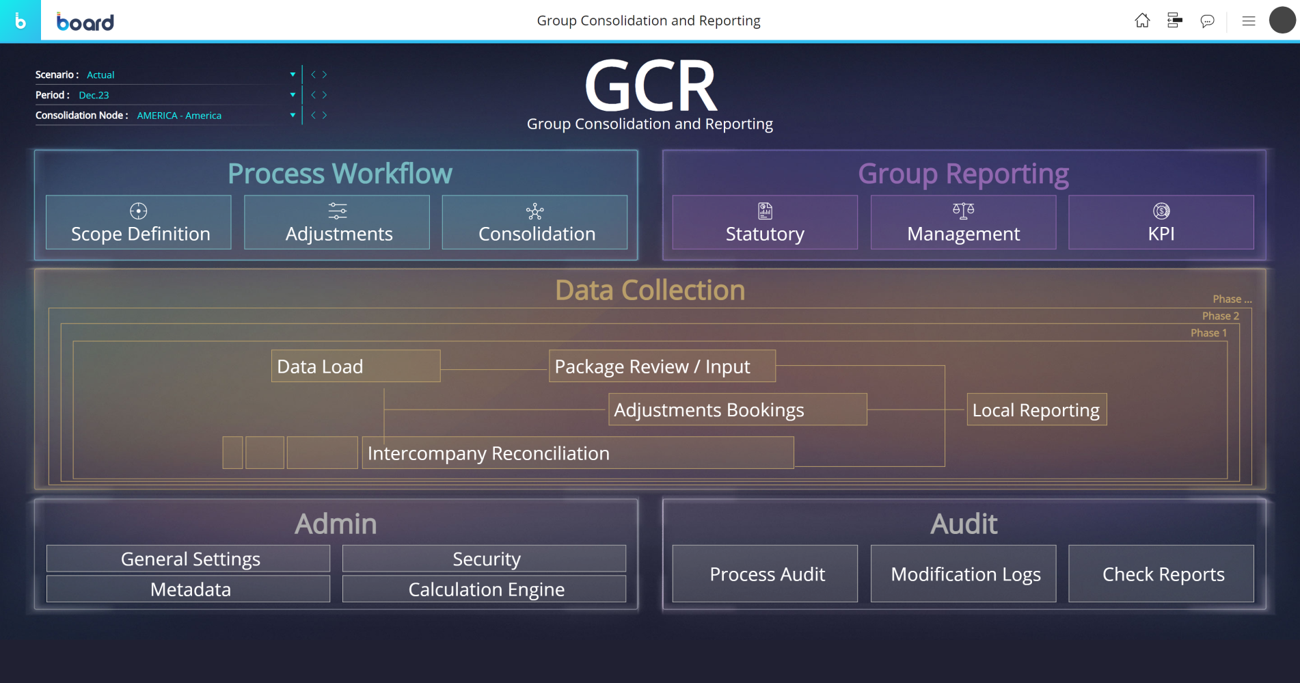
Task: Open the chat comments icon
Action: (x=1208, y=21)
